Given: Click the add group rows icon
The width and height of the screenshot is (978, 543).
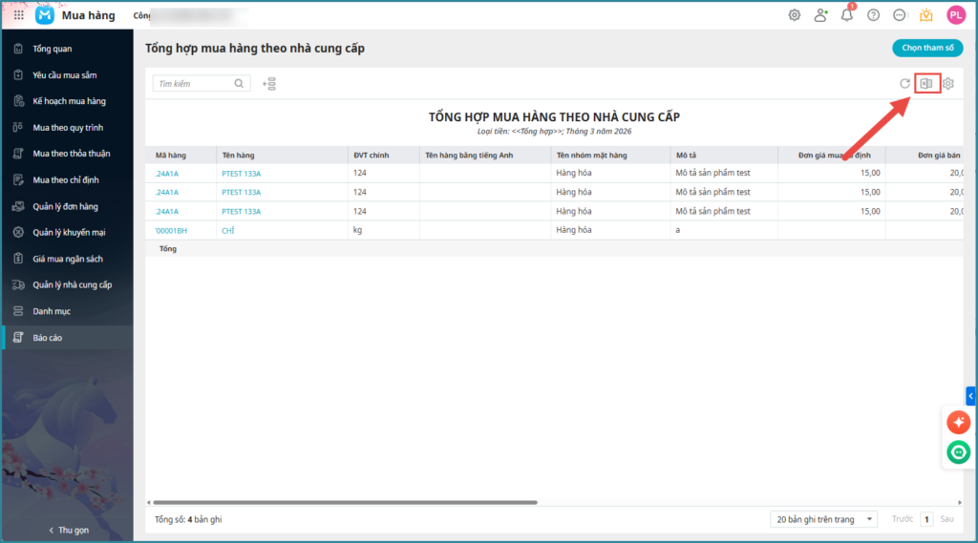Looking at the screenshot, I should tap(268, 84).
